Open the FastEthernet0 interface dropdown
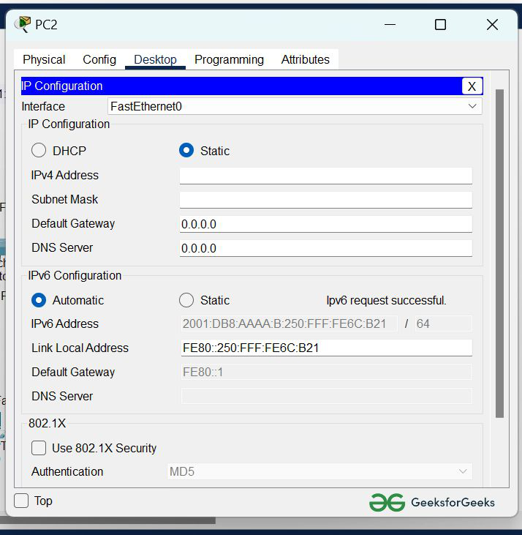522x535 pixels. point(294,106)
